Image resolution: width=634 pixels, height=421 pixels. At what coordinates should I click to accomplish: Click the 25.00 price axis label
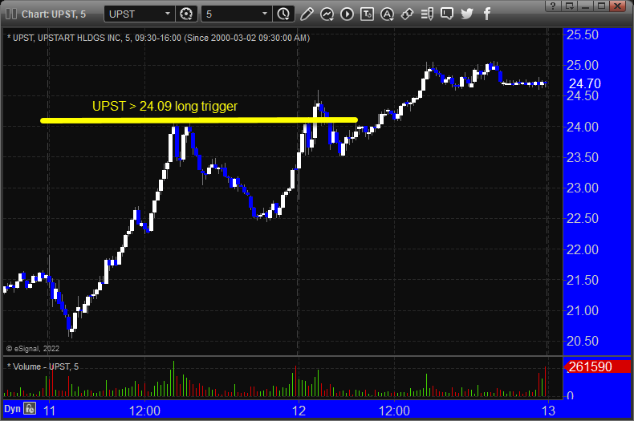pyautogui.click(x=583, y=65)
